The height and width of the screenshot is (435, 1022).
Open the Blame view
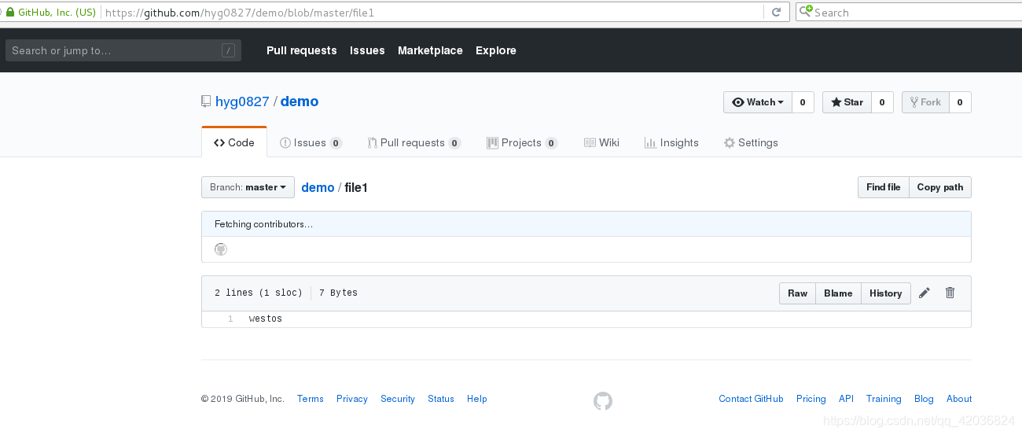tap(838, 293)
